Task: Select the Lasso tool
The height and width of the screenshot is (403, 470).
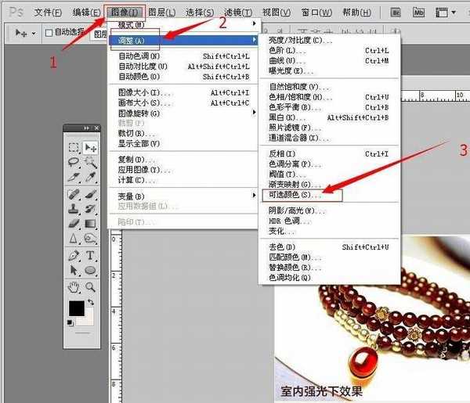Action: 74,162
